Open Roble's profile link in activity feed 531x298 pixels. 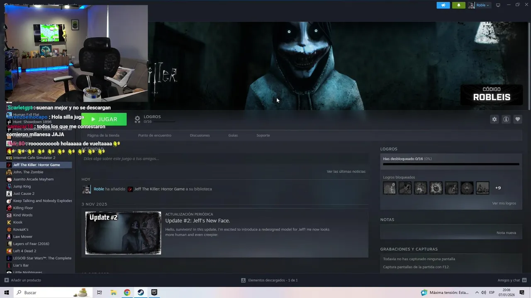coord(99,189)
